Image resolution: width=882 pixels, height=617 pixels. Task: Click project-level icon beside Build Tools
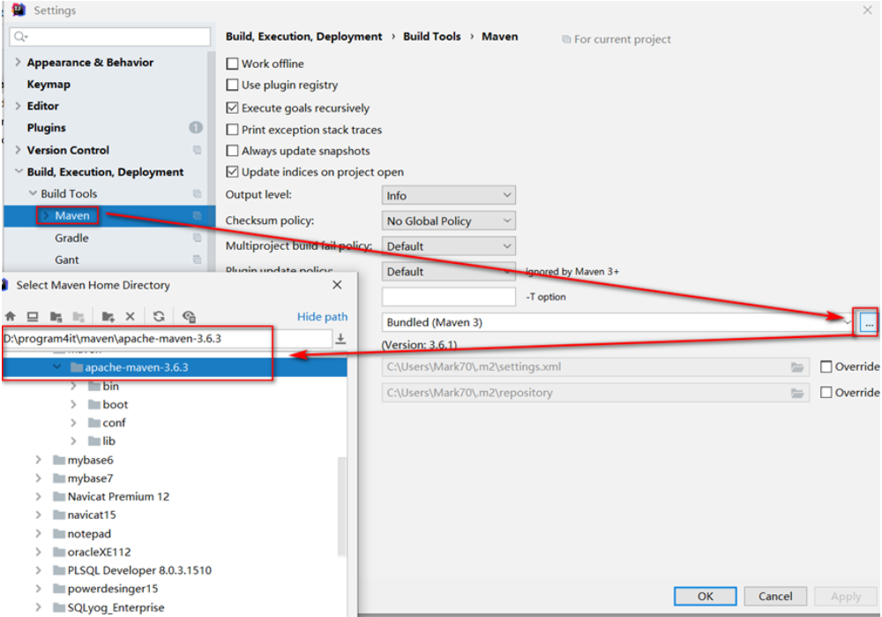tap(197, 193)
